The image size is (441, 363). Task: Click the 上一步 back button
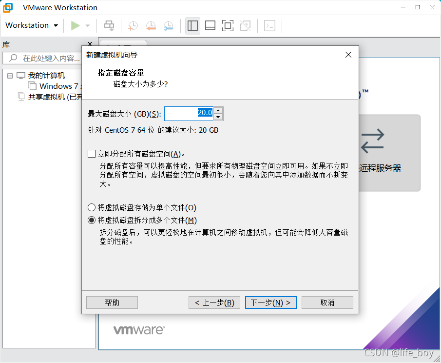pyautogui.click(x=214, y=302)
